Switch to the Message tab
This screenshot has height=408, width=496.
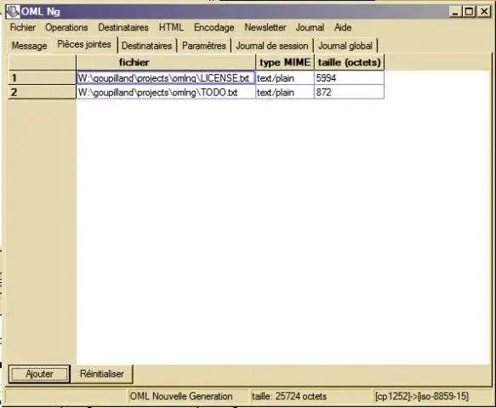coord(29,46)
